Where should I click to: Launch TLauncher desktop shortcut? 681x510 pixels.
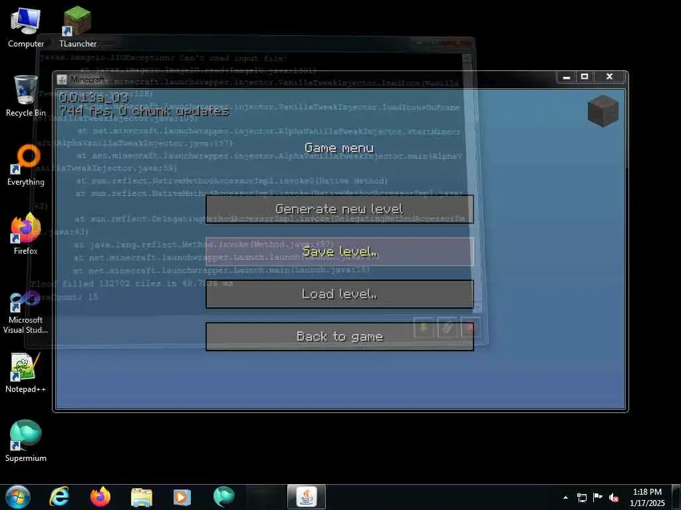coord(78,27)
